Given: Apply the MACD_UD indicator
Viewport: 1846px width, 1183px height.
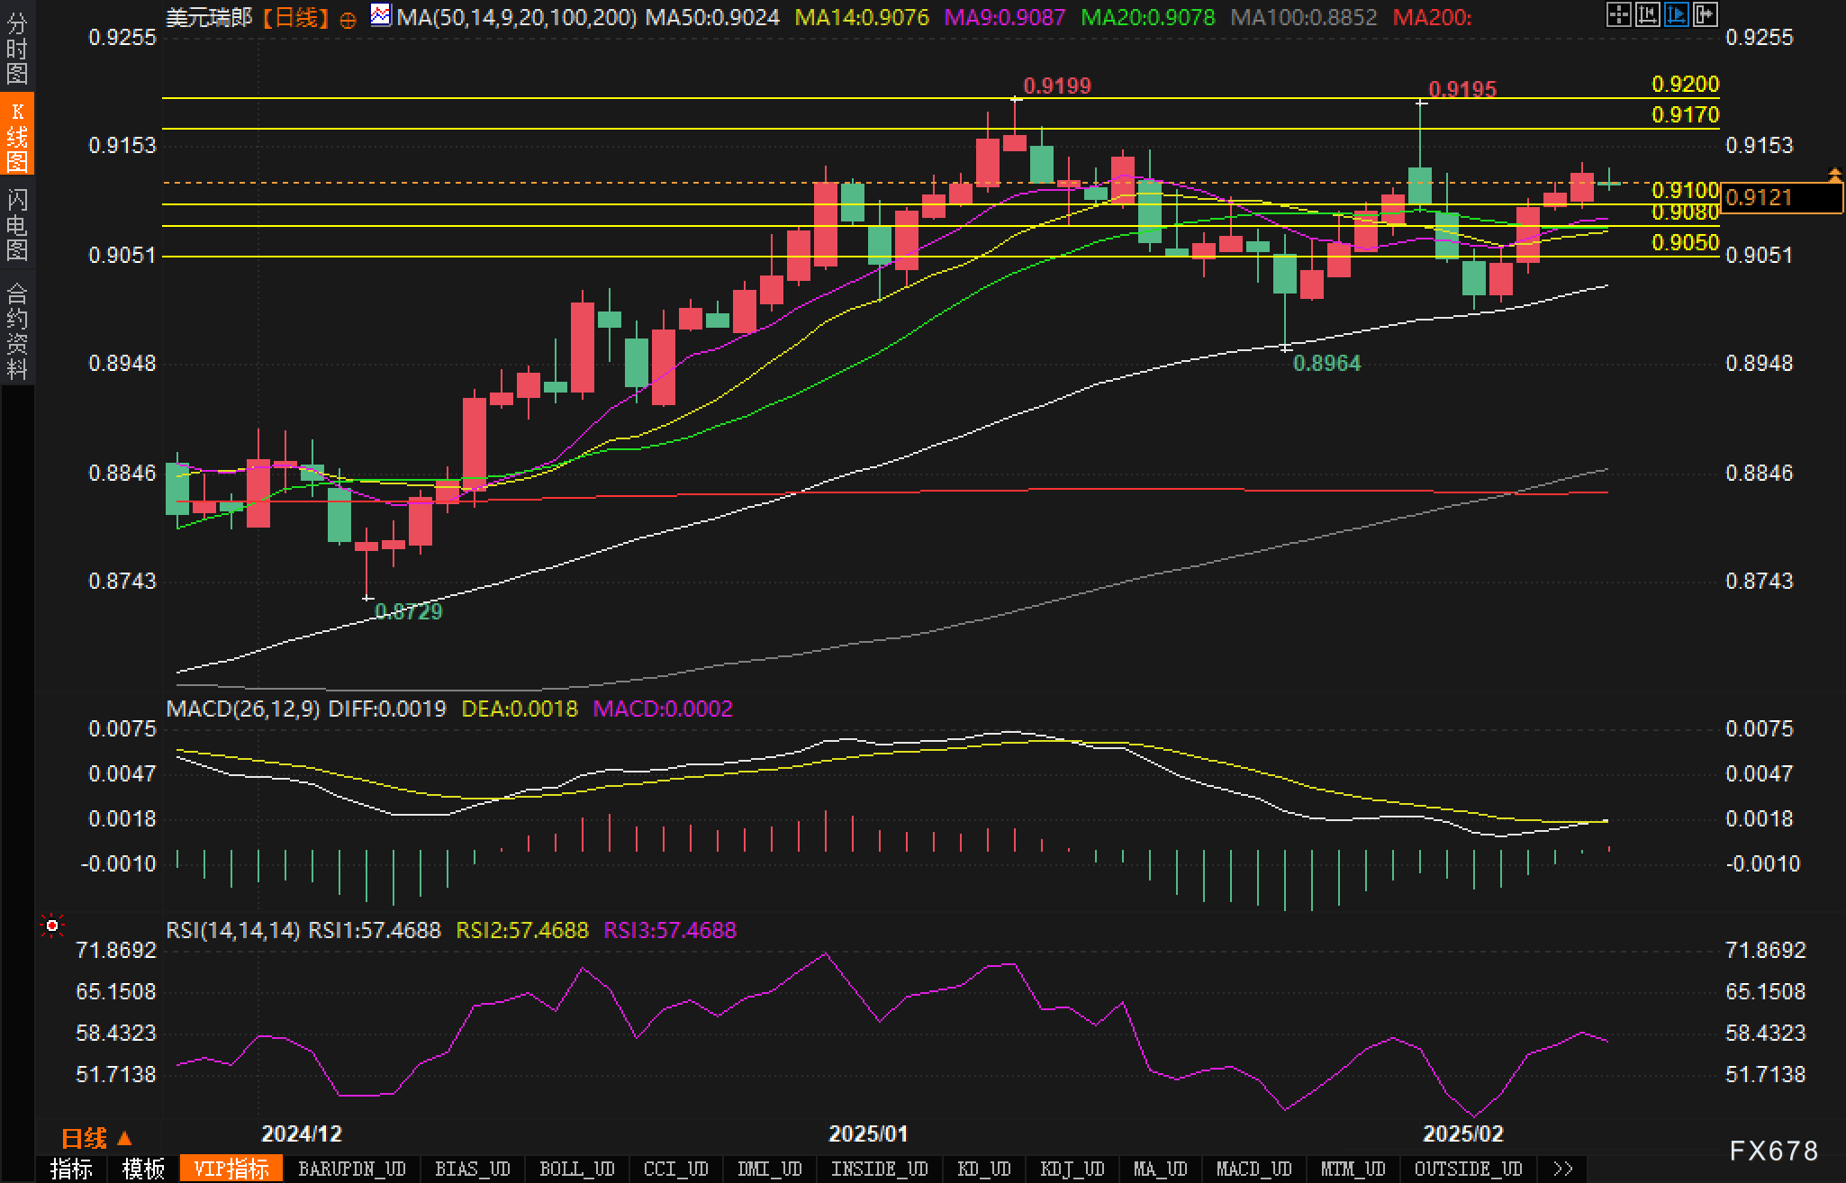Looking at the screenshot, I should point(1253,1169).
